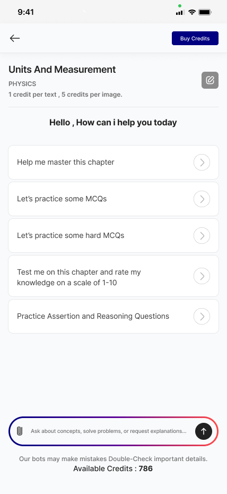Viewport: 227px width, 494px height.
Task: Tap chevron beside Let's practice some MCQs
Action: coord(202,199)
